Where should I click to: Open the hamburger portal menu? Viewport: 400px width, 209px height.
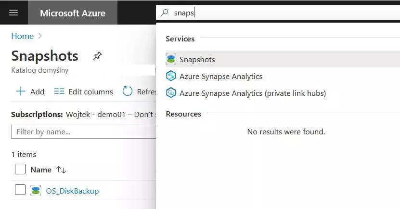tap(13, 13)
